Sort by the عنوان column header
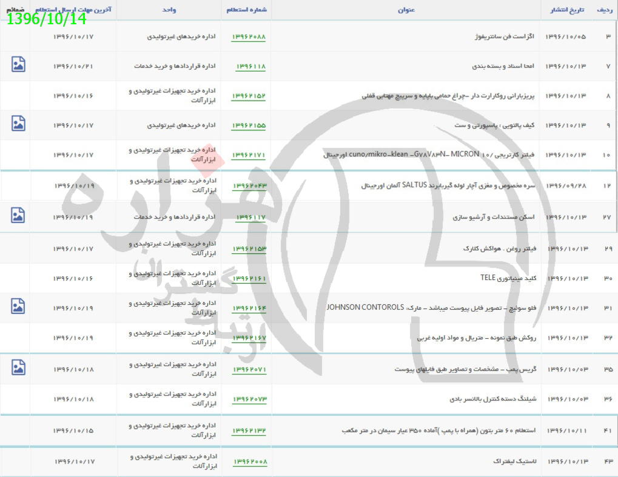618x477 pixels. 406,10
